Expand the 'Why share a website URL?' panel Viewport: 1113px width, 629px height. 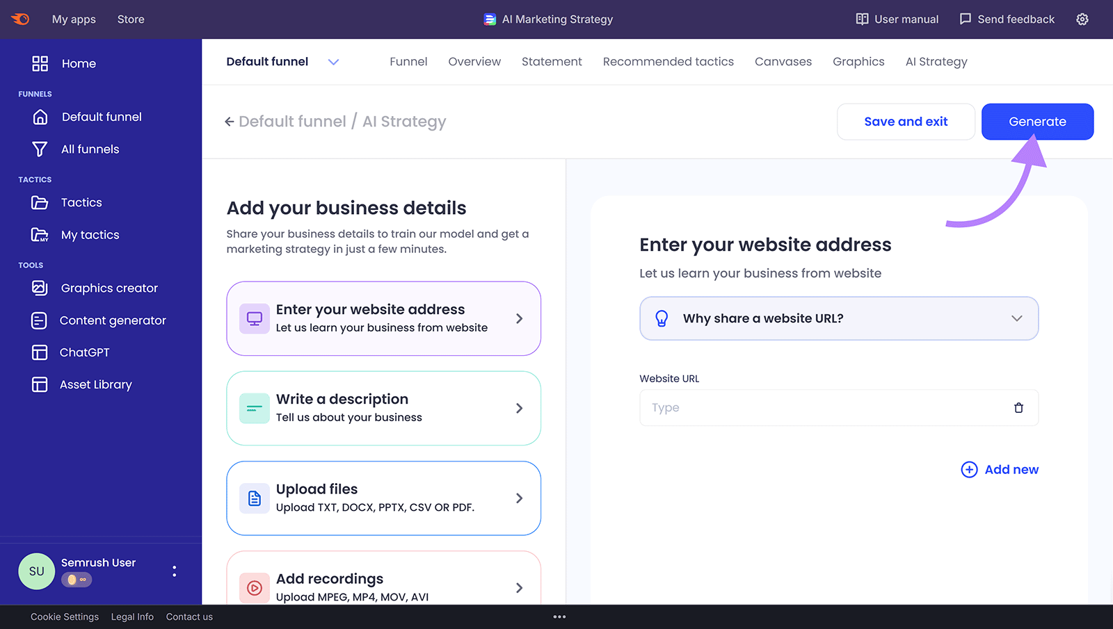point(838,318)
